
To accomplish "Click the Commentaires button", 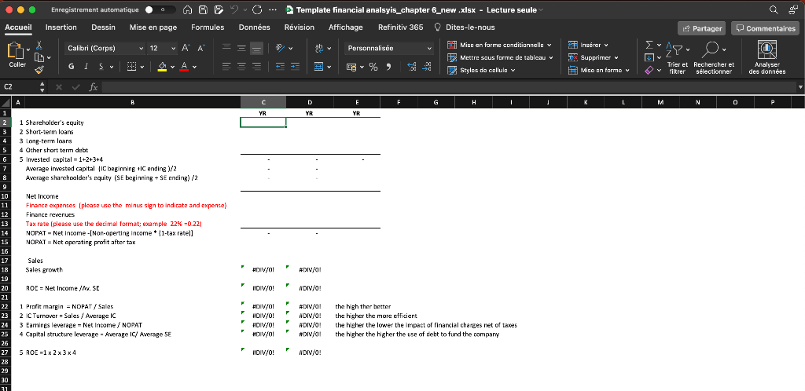I will [x=764, y=28].
